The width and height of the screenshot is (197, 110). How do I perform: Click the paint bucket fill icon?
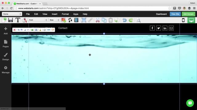click(25, 20)
